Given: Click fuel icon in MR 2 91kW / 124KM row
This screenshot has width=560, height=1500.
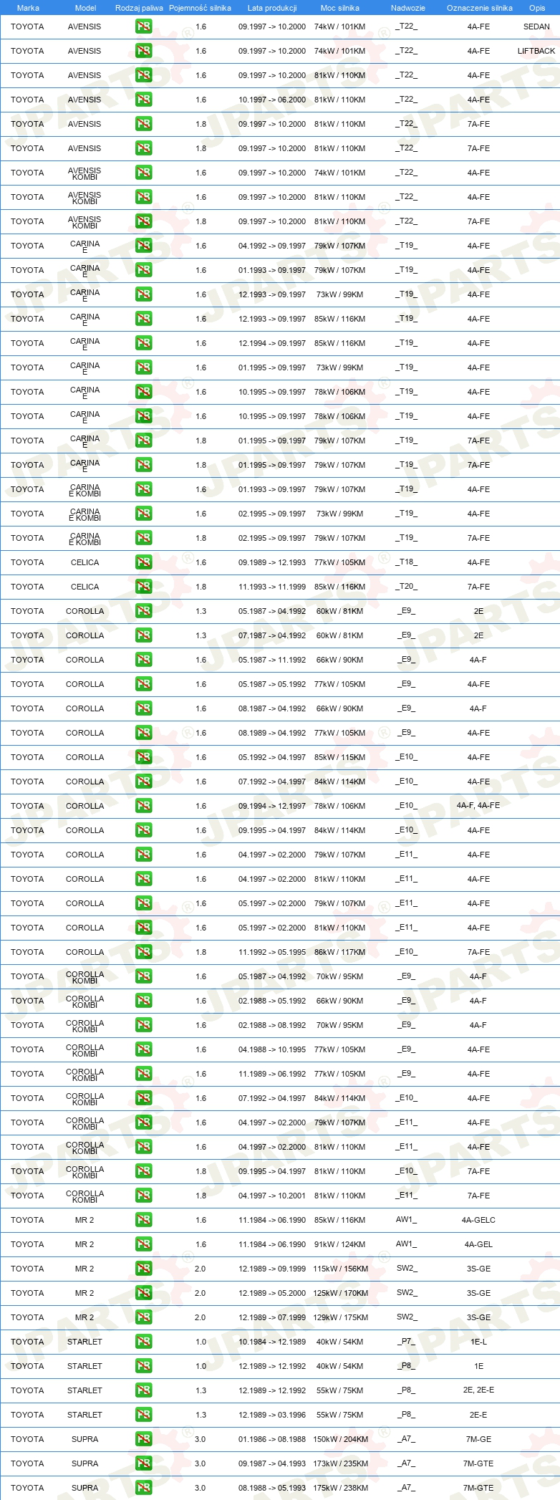Looking at the screenshot, I should click(143, 1244).
